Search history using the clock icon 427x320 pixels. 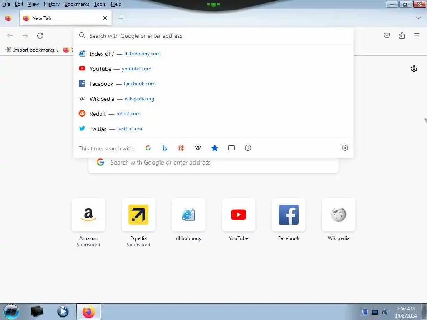pyautogui.click(x=248, y=148)
